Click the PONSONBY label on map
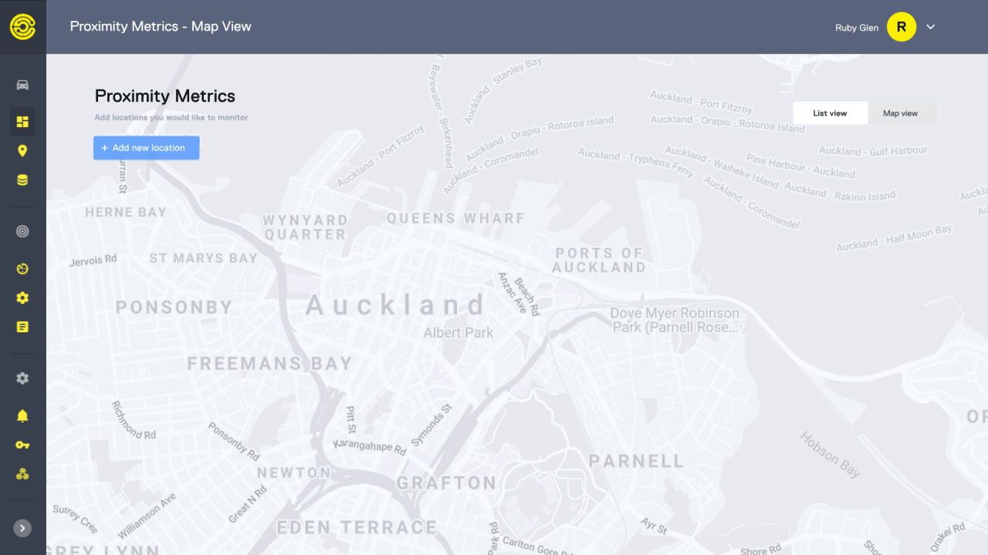Screen dimensions: 988x555 174,308
